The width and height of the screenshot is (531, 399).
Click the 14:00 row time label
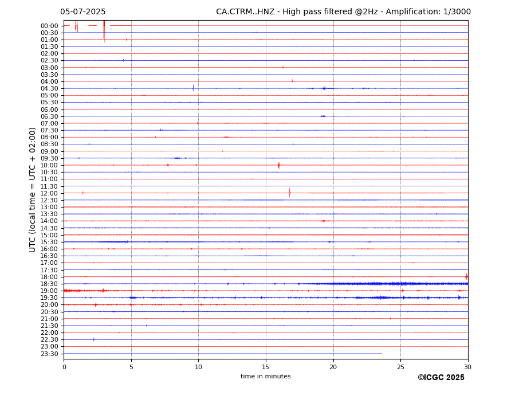tap(49, 221)
